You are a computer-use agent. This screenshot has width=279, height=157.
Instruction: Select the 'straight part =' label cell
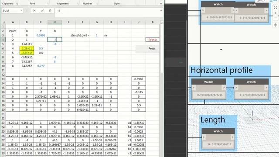click(x=80, y=35)
